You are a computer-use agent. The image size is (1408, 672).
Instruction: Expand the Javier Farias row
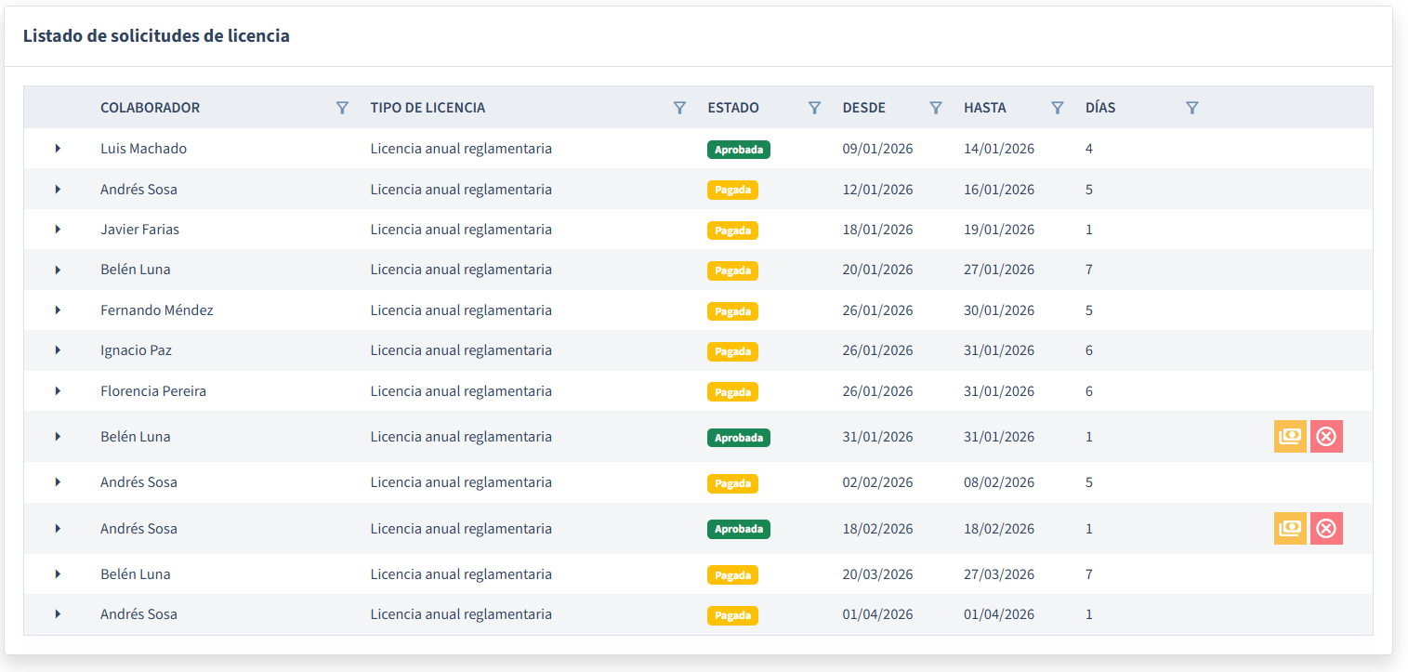pos(58,230)
